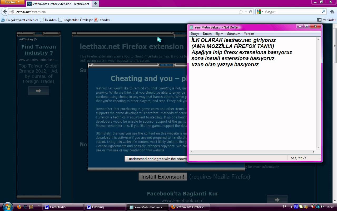Screen dimensions: 337x211
Task: Click the Install Extension! button
Action: [x=163, y=177]
